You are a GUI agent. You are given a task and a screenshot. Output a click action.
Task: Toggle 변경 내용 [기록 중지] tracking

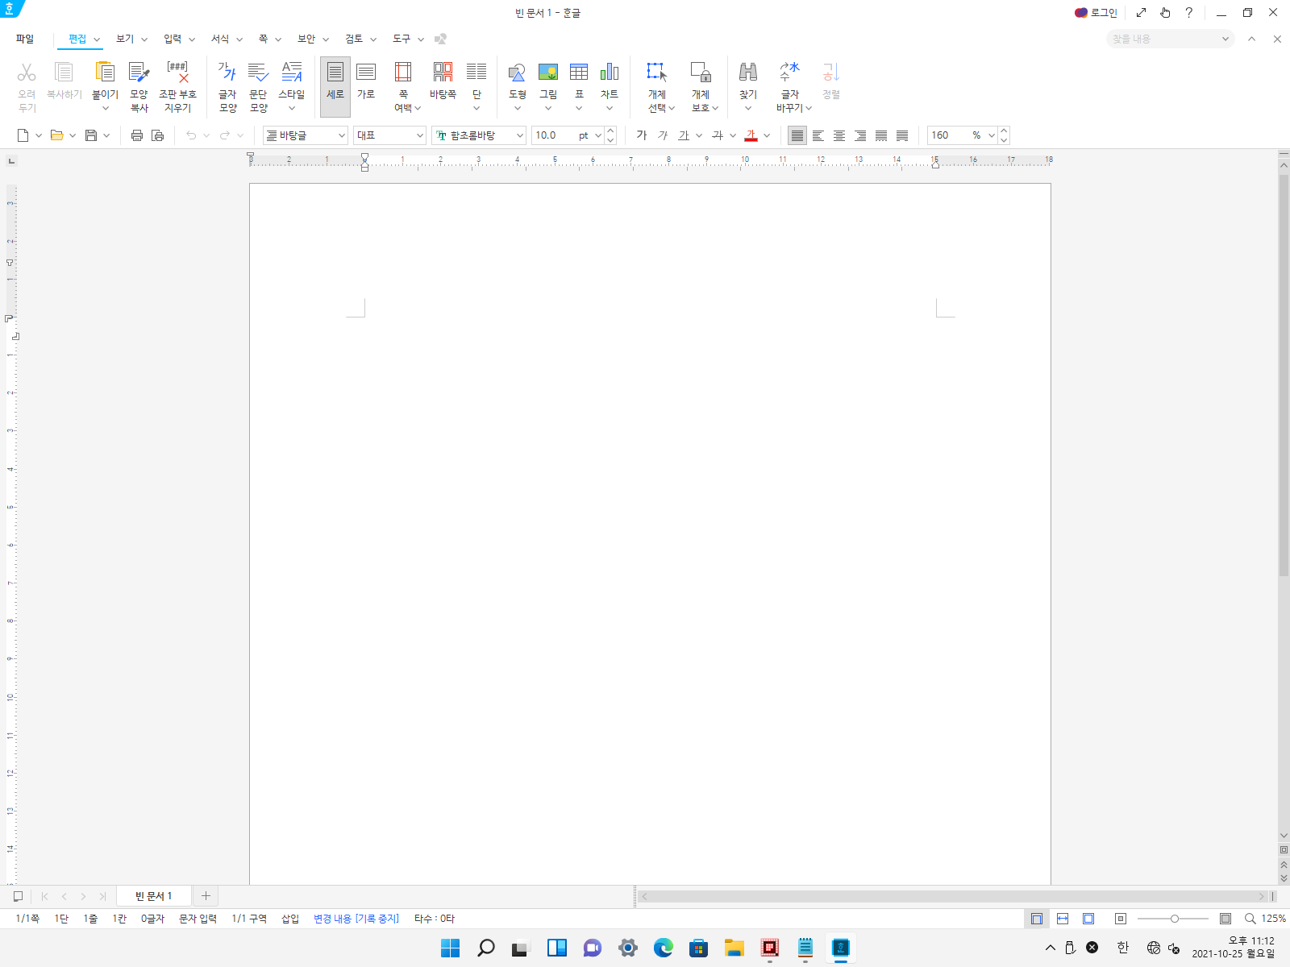point(356,919)
